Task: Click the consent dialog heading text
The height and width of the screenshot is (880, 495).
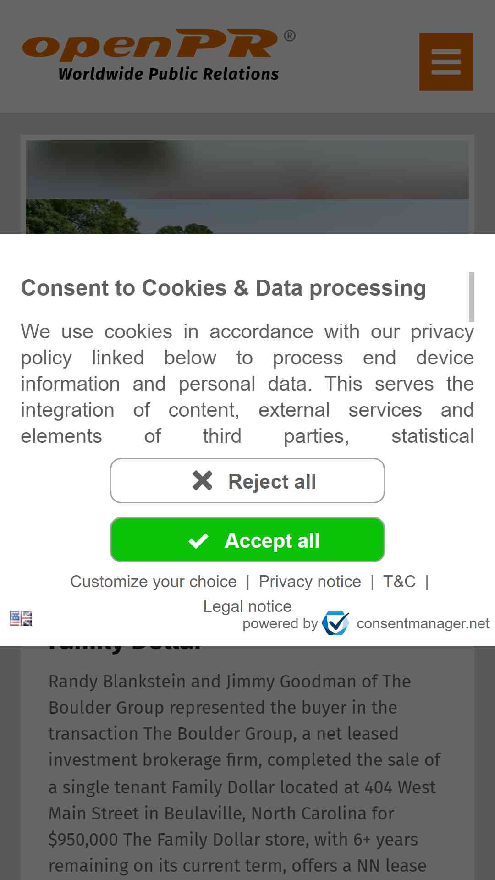Action: coord(224,288)
